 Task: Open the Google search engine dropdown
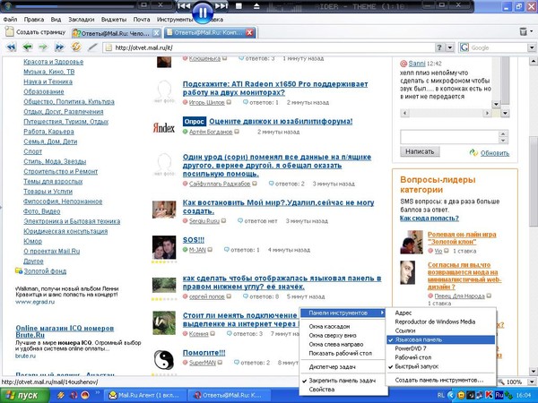coord(532,47)
